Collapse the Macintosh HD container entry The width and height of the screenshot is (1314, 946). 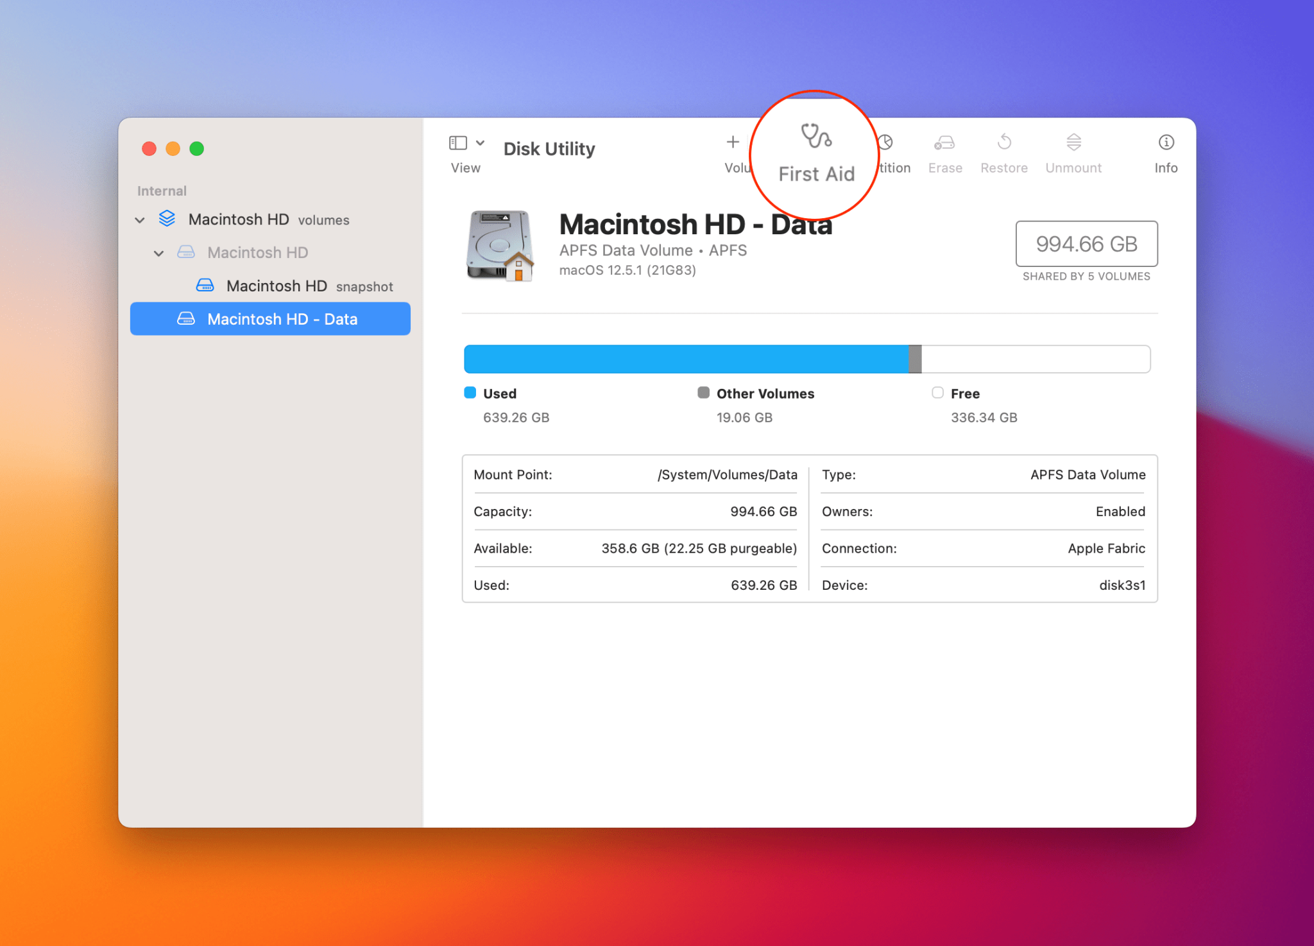pyautogui.click(x=159, y=253)
